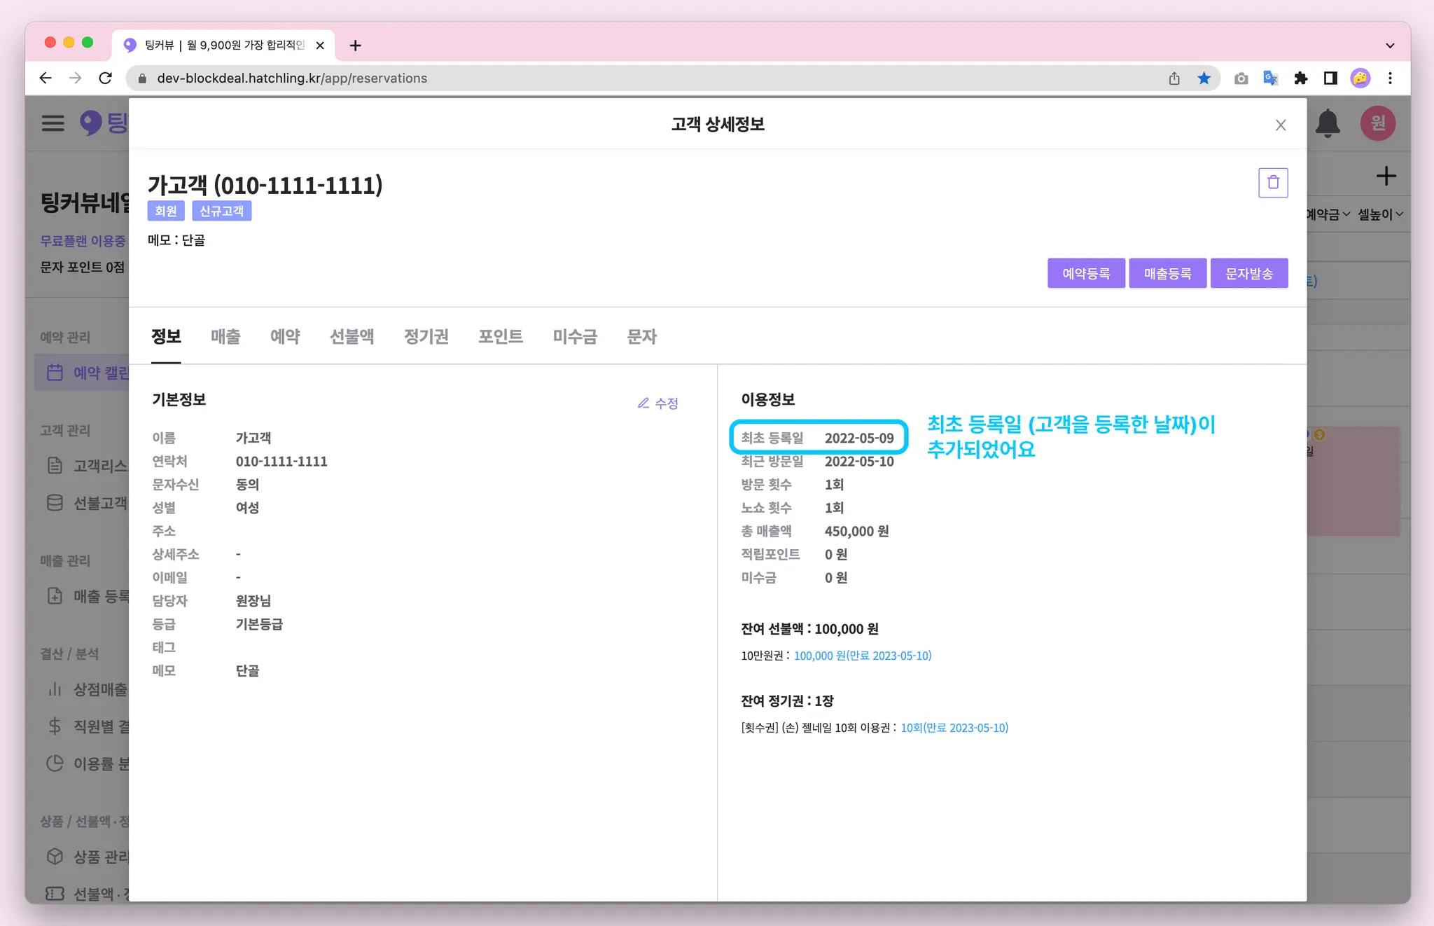Image resolution: width=1434 pixels, height=926 pixels.
Task: Open the tab search chevron in browser
Action: [1390, 46]
